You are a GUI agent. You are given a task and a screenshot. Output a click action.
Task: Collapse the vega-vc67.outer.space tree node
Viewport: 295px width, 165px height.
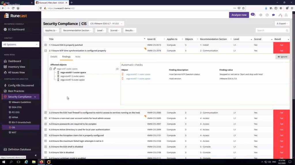pyautogui.click(x=51, y=69)
